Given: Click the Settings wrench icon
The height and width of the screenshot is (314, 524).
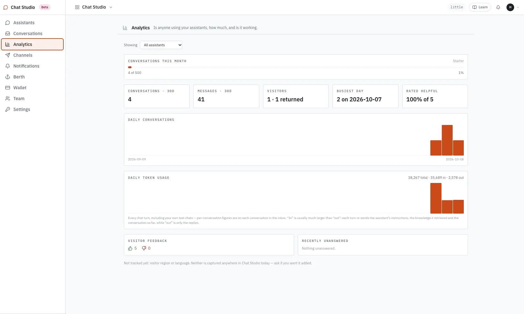Looking at the screenshot, I should point(8,109).
